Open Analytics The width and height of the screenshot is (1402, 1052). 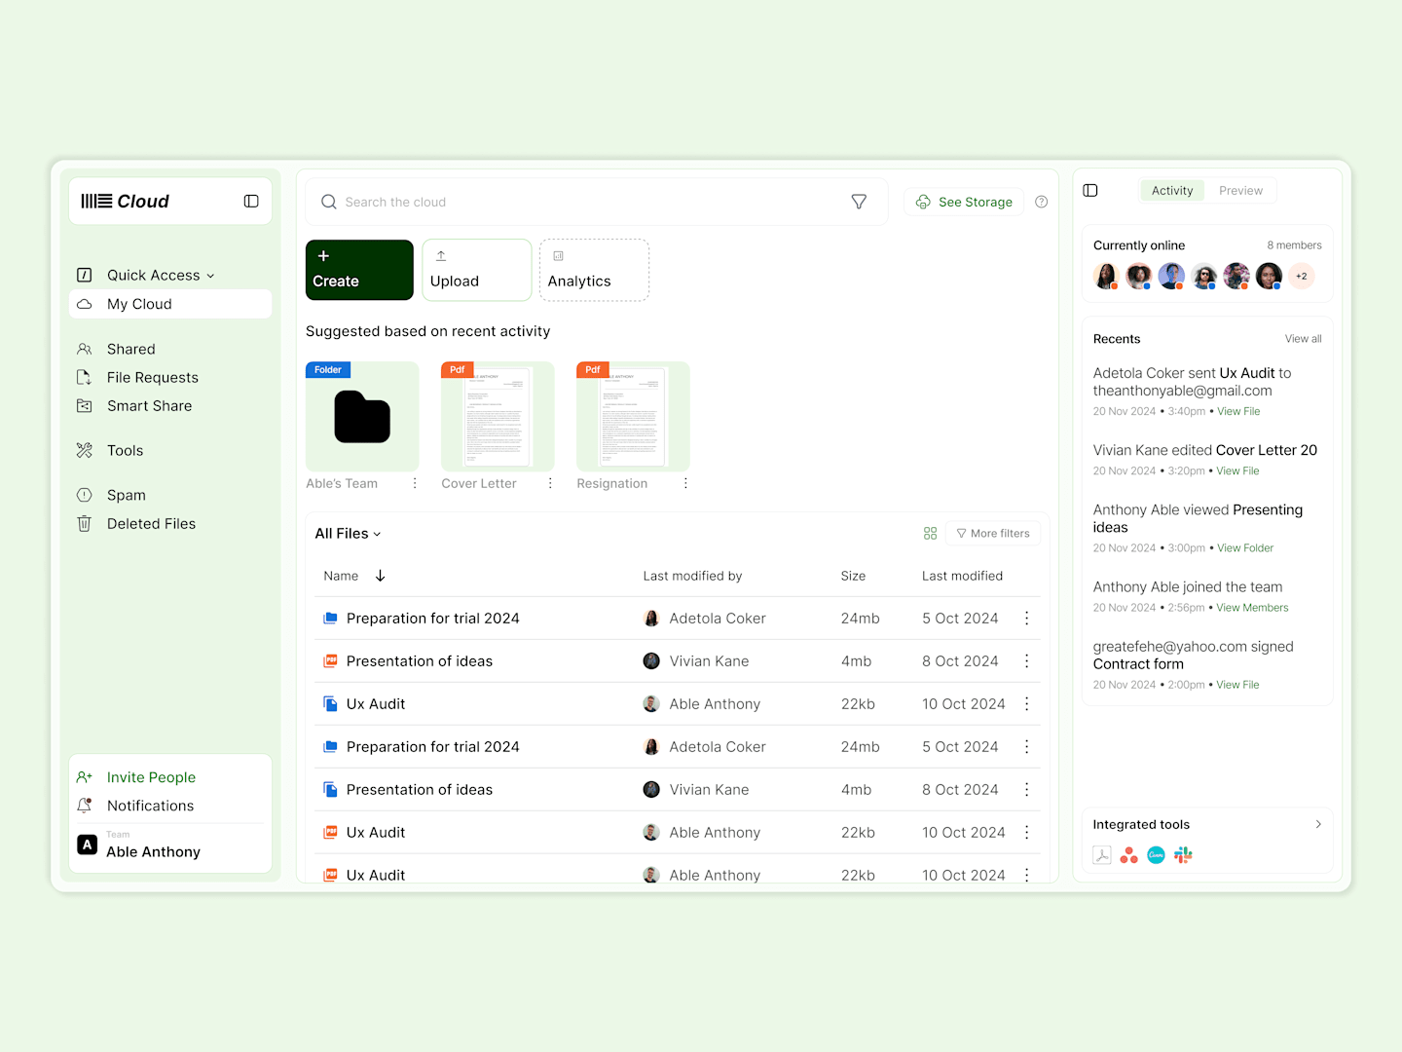pos(595,270)
